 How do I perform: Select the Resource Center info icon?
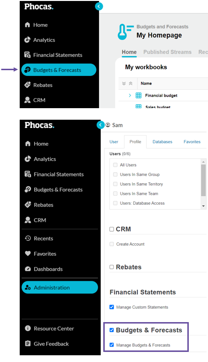28,328
